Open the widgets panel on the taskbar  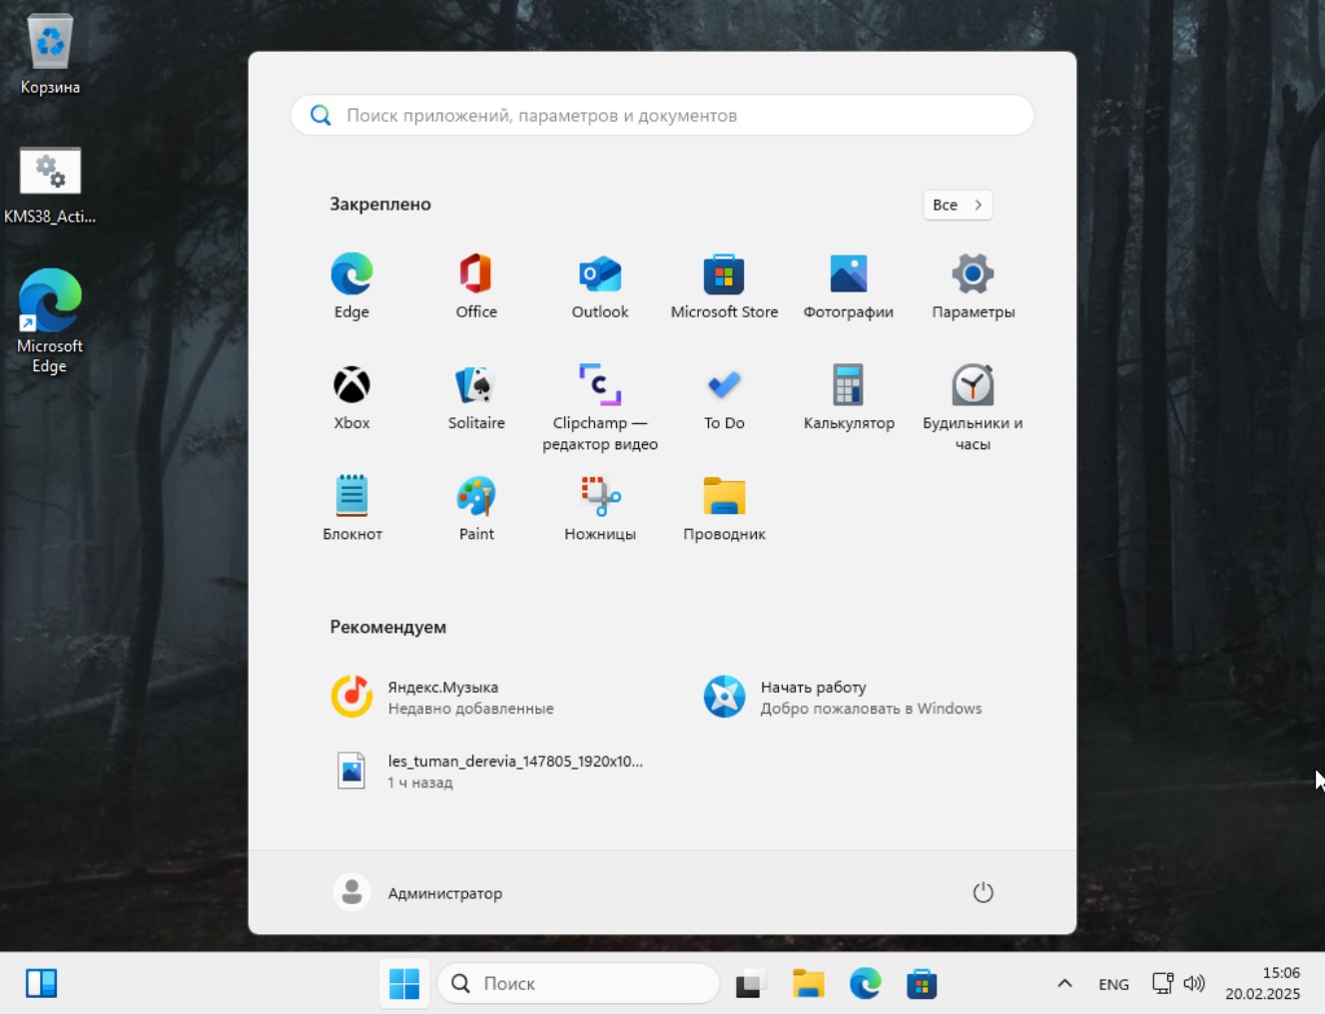(41, 983)
